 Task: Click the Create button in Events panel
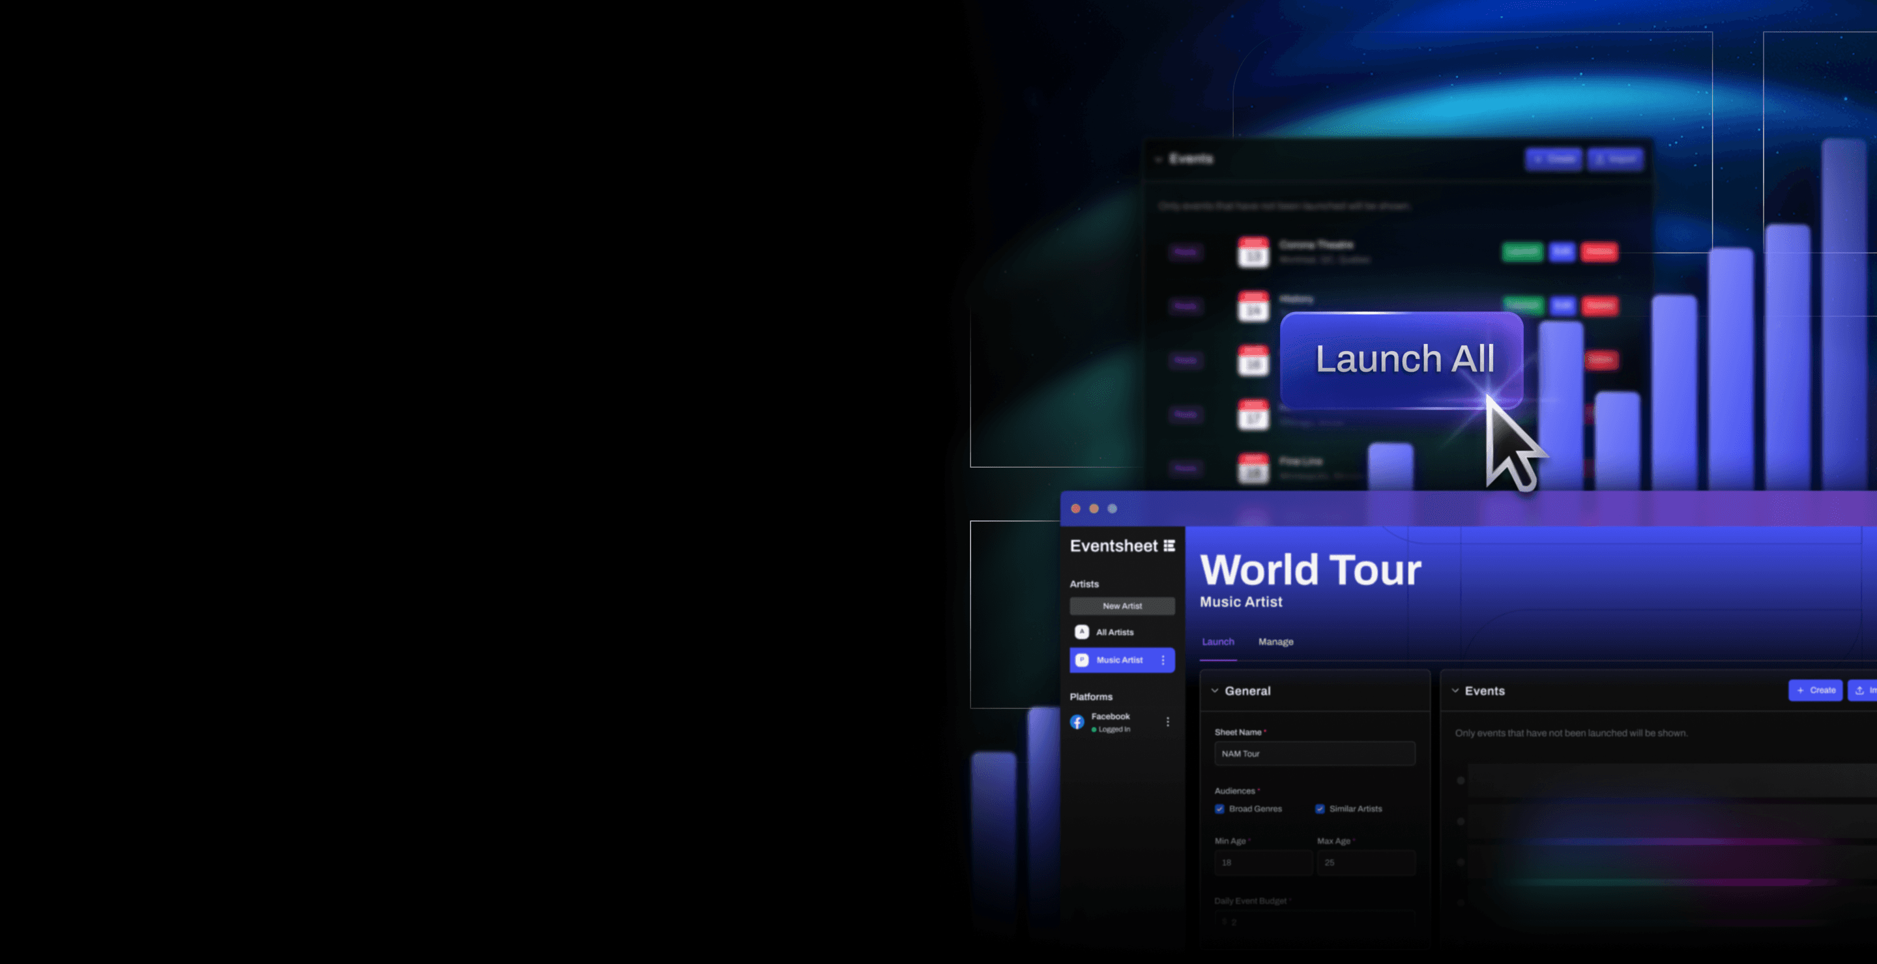coord(1815,690)
